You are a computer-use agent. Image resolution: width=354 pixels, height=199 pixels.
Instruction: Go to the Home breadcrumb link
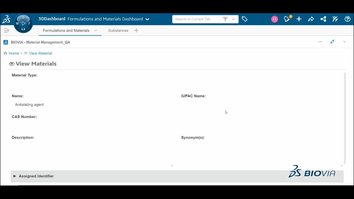[14, 53]
